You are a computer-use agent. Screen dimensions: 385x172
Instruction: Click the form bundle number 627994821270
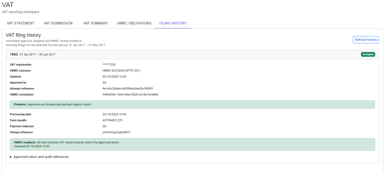(x=113, y=120)
